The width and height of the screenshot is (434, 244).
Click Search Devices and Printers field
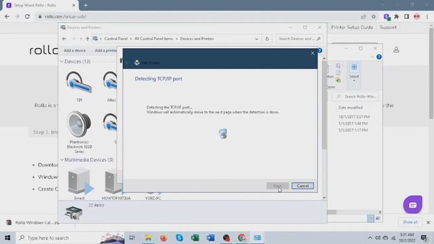click(x=299, y=39)
